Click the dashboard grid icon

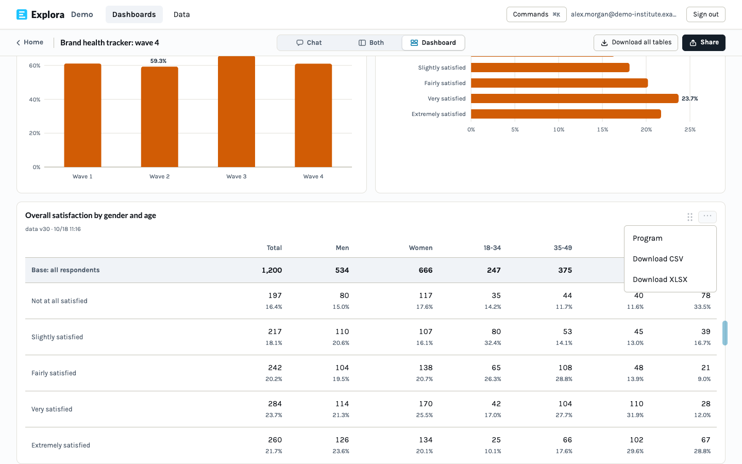414,43
